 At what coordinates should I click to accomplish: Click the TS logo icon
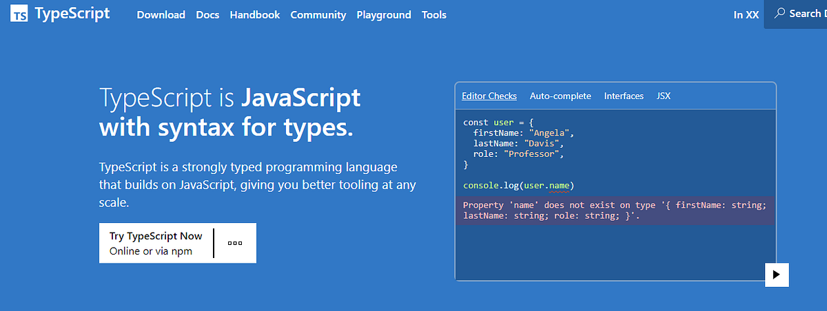coord(20,15)
